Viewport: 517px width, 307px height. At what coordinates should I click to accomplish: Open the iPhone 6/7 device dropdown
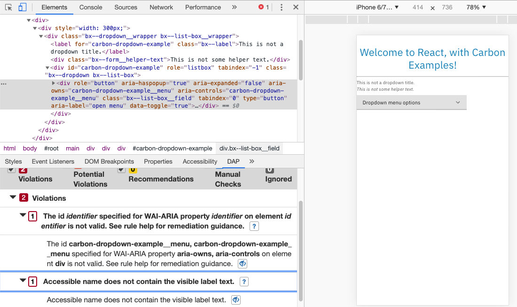(x=376, y=7)
